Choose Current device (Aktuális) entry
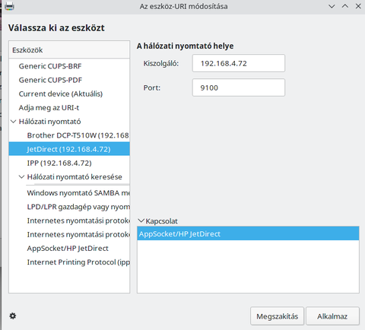This screenshot has width=365, height=330. pyautogui.click(x=69, y=94)
